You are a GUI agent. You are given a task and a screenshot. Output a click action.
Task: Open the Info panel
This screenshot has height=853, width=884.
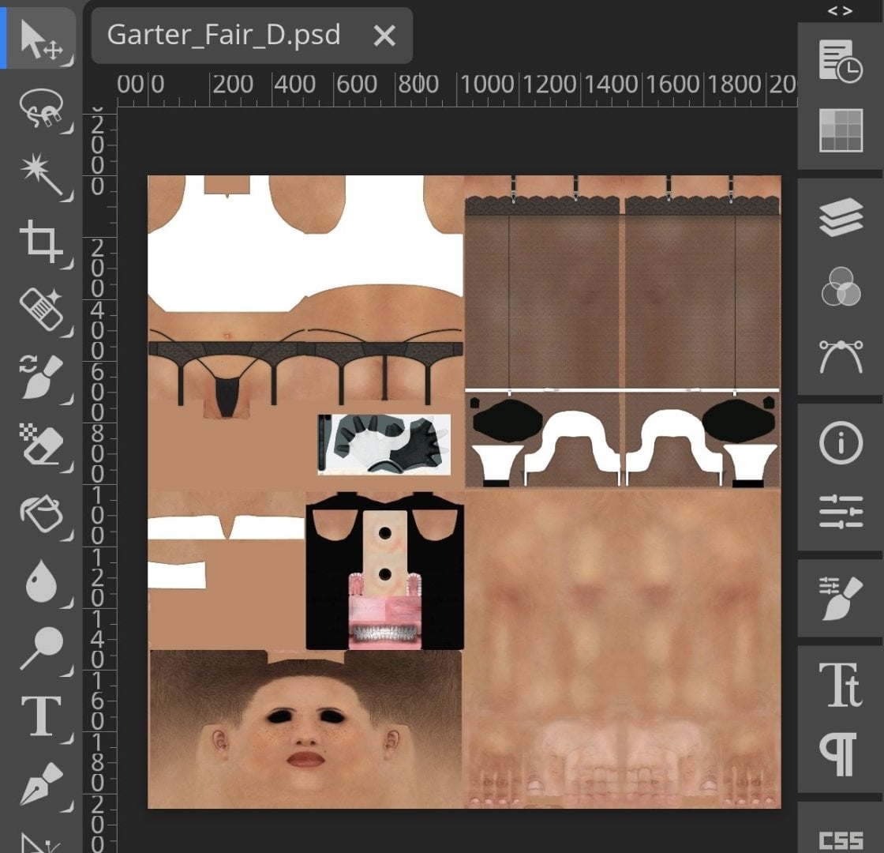(841, 443)
